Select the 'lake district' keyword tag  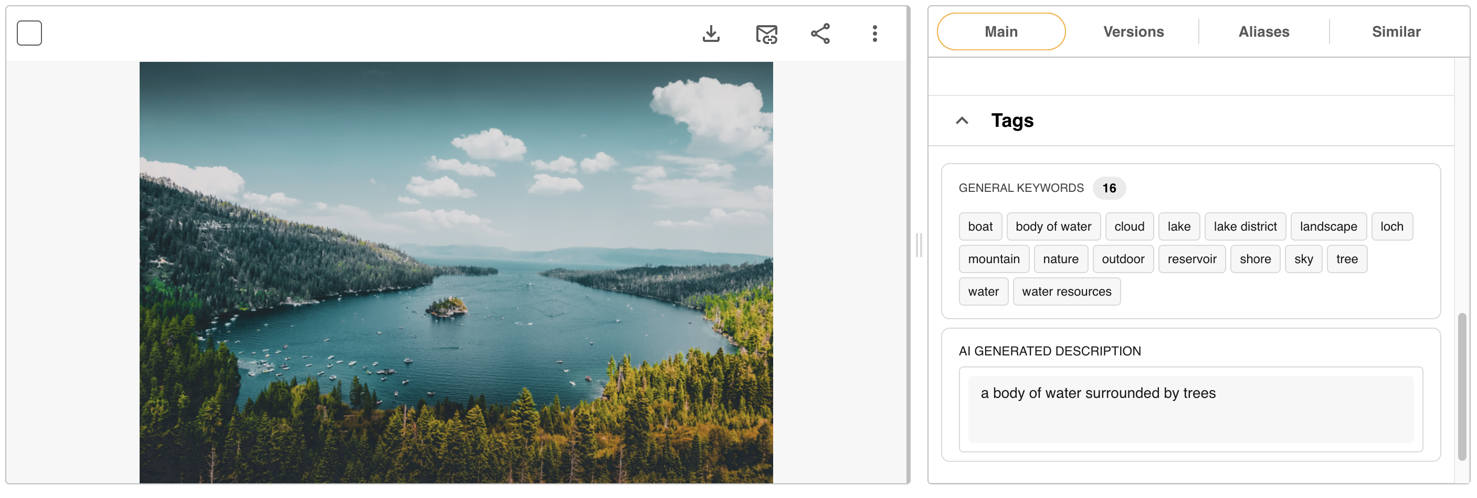click(x=1245, y=226)
